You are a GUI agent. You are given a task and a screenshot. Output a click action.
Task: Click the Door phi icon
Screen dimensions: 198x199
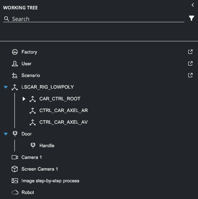click(x=15, y=134)
